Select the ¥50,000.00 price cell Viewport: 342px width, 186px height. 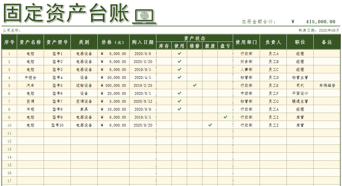(113, 77)
